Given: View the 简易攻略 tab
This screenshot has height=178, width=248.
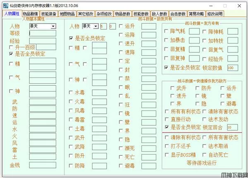Looking at the screenshot, I should (x=196, y=14).
